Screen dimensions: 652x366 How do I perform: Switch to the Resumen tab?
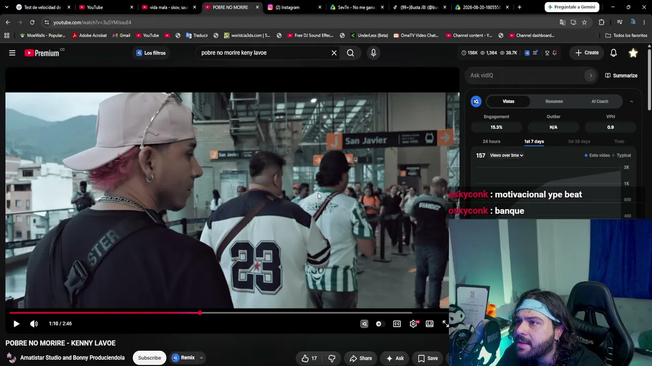pos(554,101)
